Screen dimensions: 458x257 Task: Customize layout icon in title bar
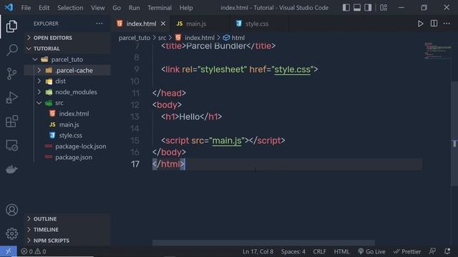coord(384,8)
